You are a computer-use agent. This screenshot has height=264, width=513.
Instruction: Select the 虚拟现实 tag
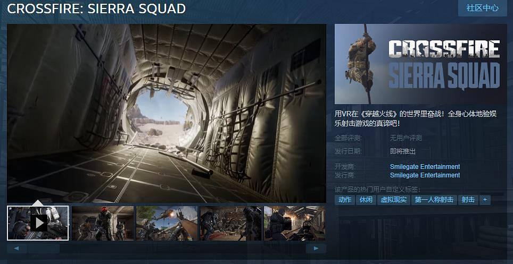[393, 200]
